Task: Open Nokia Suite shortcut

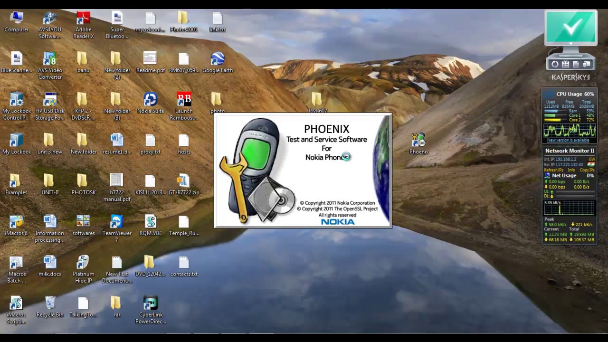Action: pos(150,104)
